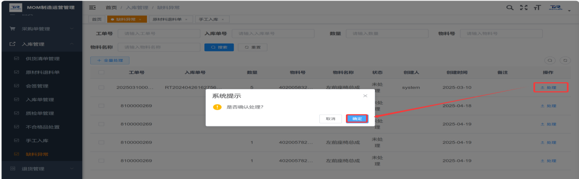Image resolution: width=579 pixels, height=179 pixels.
Task: Focus the 入库单号 input field
Action: tap(273, 34)
